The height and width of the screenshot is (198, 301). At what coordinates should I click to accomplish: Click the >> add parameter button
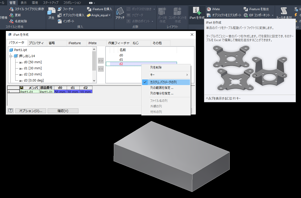pos(101,61)
